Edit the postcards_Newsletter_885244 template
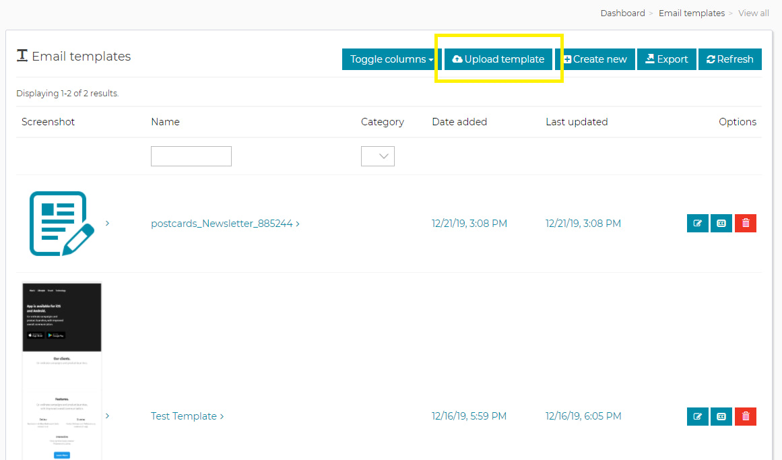The image size is (782, 460). click(697, 223)
